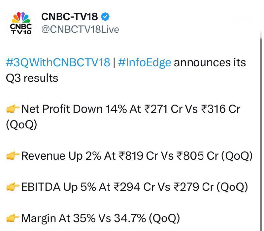The height and width of the screenshot is (231, 264).
Task: Select the "Margin At 35%" text
Action: coord(63,218)
